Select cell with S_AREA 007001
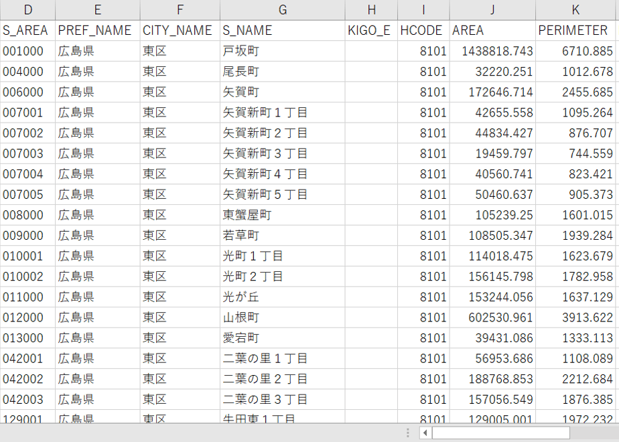619x442 pixels. 27,113
